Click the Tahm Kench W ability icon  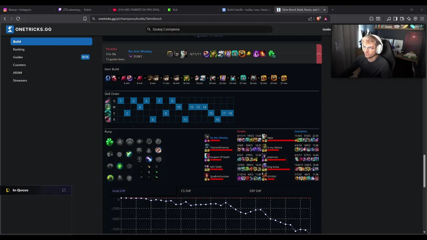(x=108, y=107)
